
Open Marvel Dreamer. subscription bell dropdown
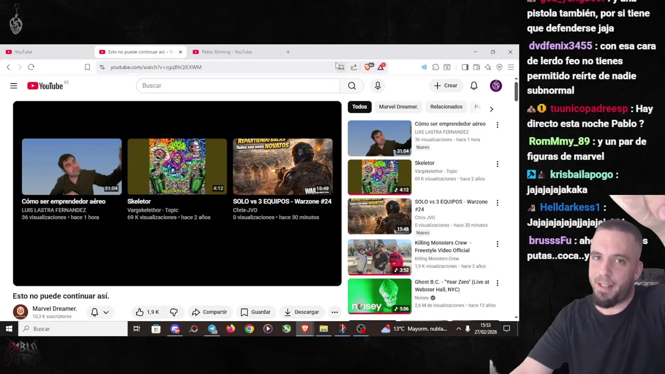(x=100, y=312)
